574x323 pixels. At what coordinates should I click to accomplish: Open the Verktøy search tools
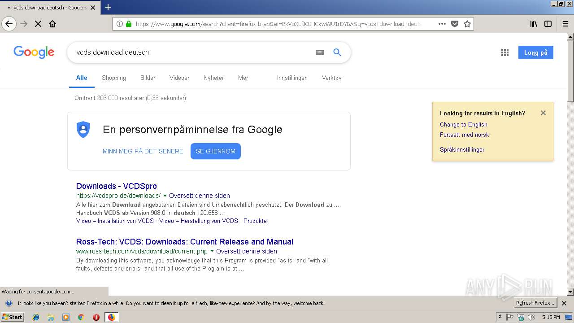(331, 78)
